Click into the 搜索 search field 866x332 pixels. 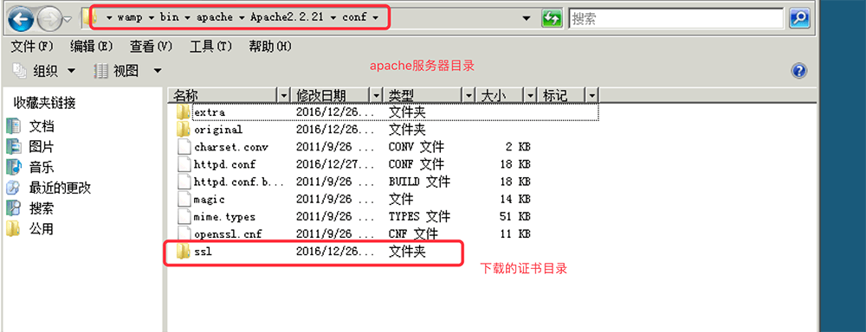[676, 18]
